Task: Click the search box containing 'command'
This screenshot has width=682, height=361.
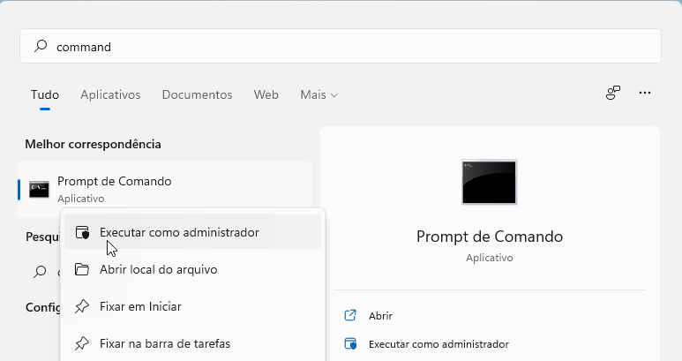Action: pos(341,46)
